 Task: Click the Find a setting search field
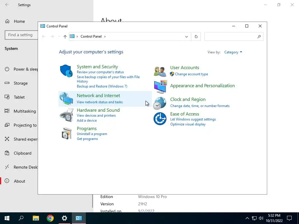click(x=21, y=35)
